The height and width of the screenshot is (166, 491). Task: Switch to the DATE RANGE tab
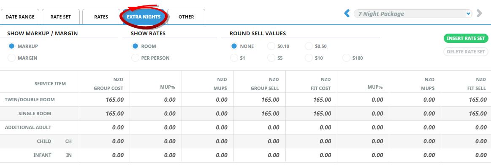[20, 17]
